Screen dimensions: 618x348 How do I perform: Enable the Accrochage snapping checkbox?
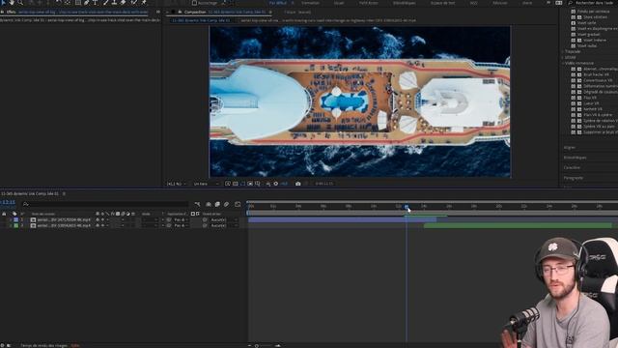point(194,3)
